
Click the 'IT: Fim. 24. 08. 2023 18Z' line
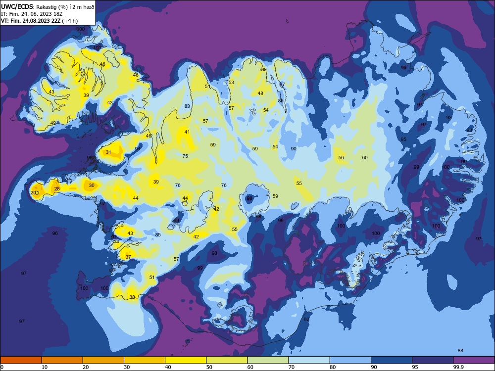coord(32,14)
